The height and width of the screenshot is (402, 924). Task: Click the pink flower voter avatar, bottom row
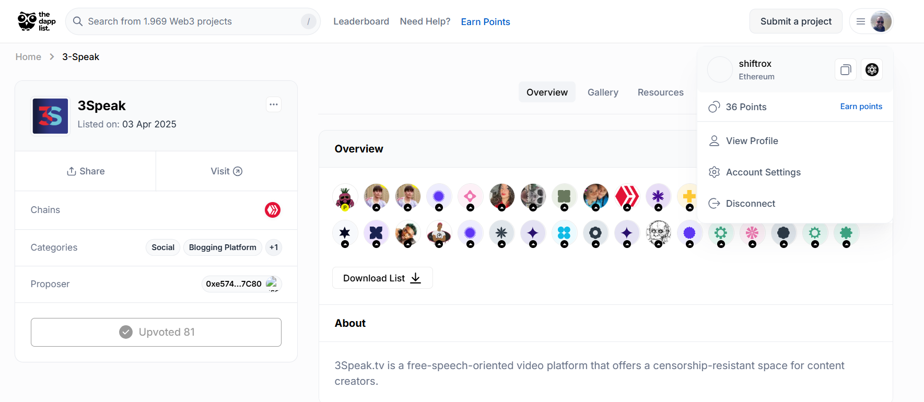752,233
